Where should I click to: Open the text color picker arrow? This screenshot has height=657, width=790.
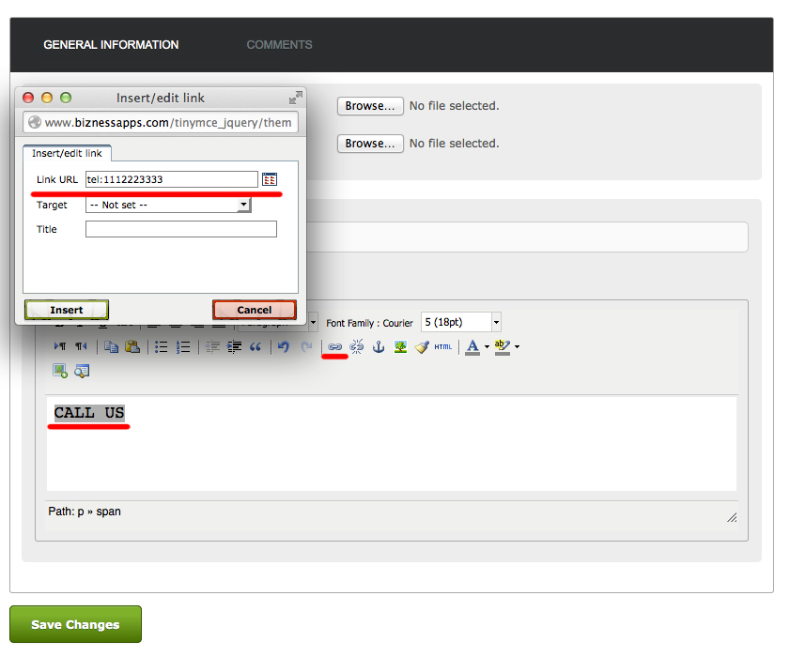[487, 347]
